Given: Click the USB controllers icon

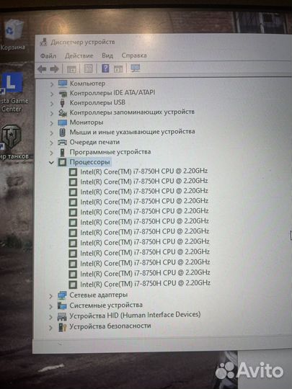Looking at the screenshot, I should point(62,103).
